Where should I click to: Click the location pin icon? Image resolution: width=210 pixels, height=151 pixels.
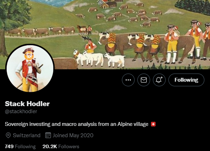point(8,135)
